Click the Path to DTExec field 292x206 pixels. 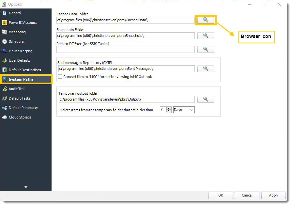pos(126,49)
